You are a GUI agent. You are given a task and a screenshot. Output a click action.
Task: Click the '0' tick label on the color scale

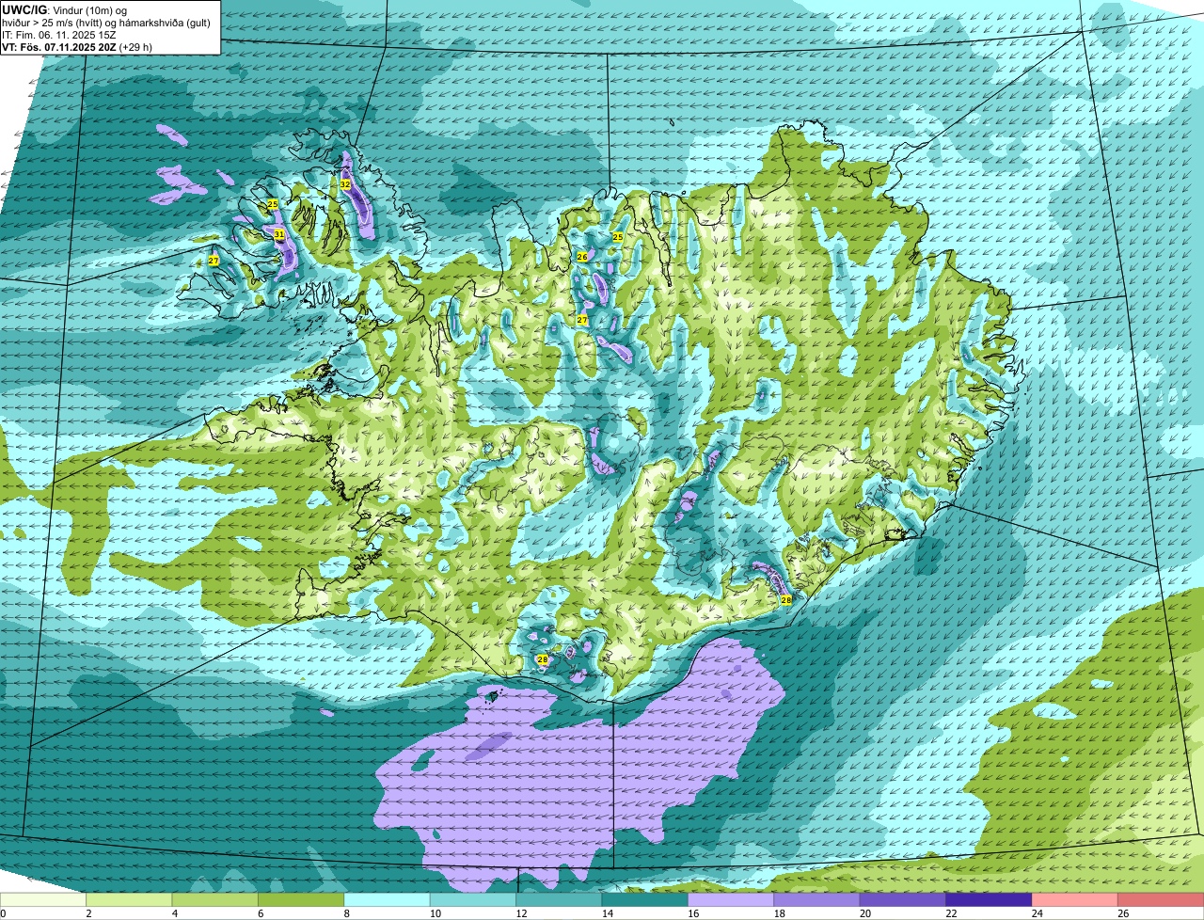click(4, 913)
